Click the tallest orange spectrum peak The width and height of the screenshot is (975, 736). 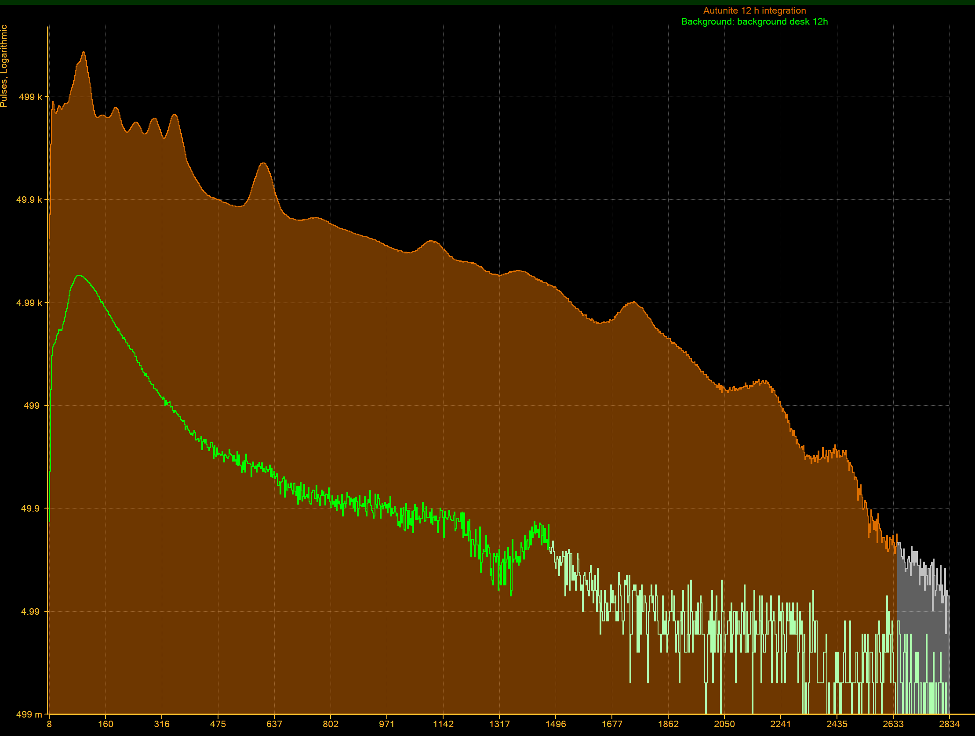(x=84, y=52)
